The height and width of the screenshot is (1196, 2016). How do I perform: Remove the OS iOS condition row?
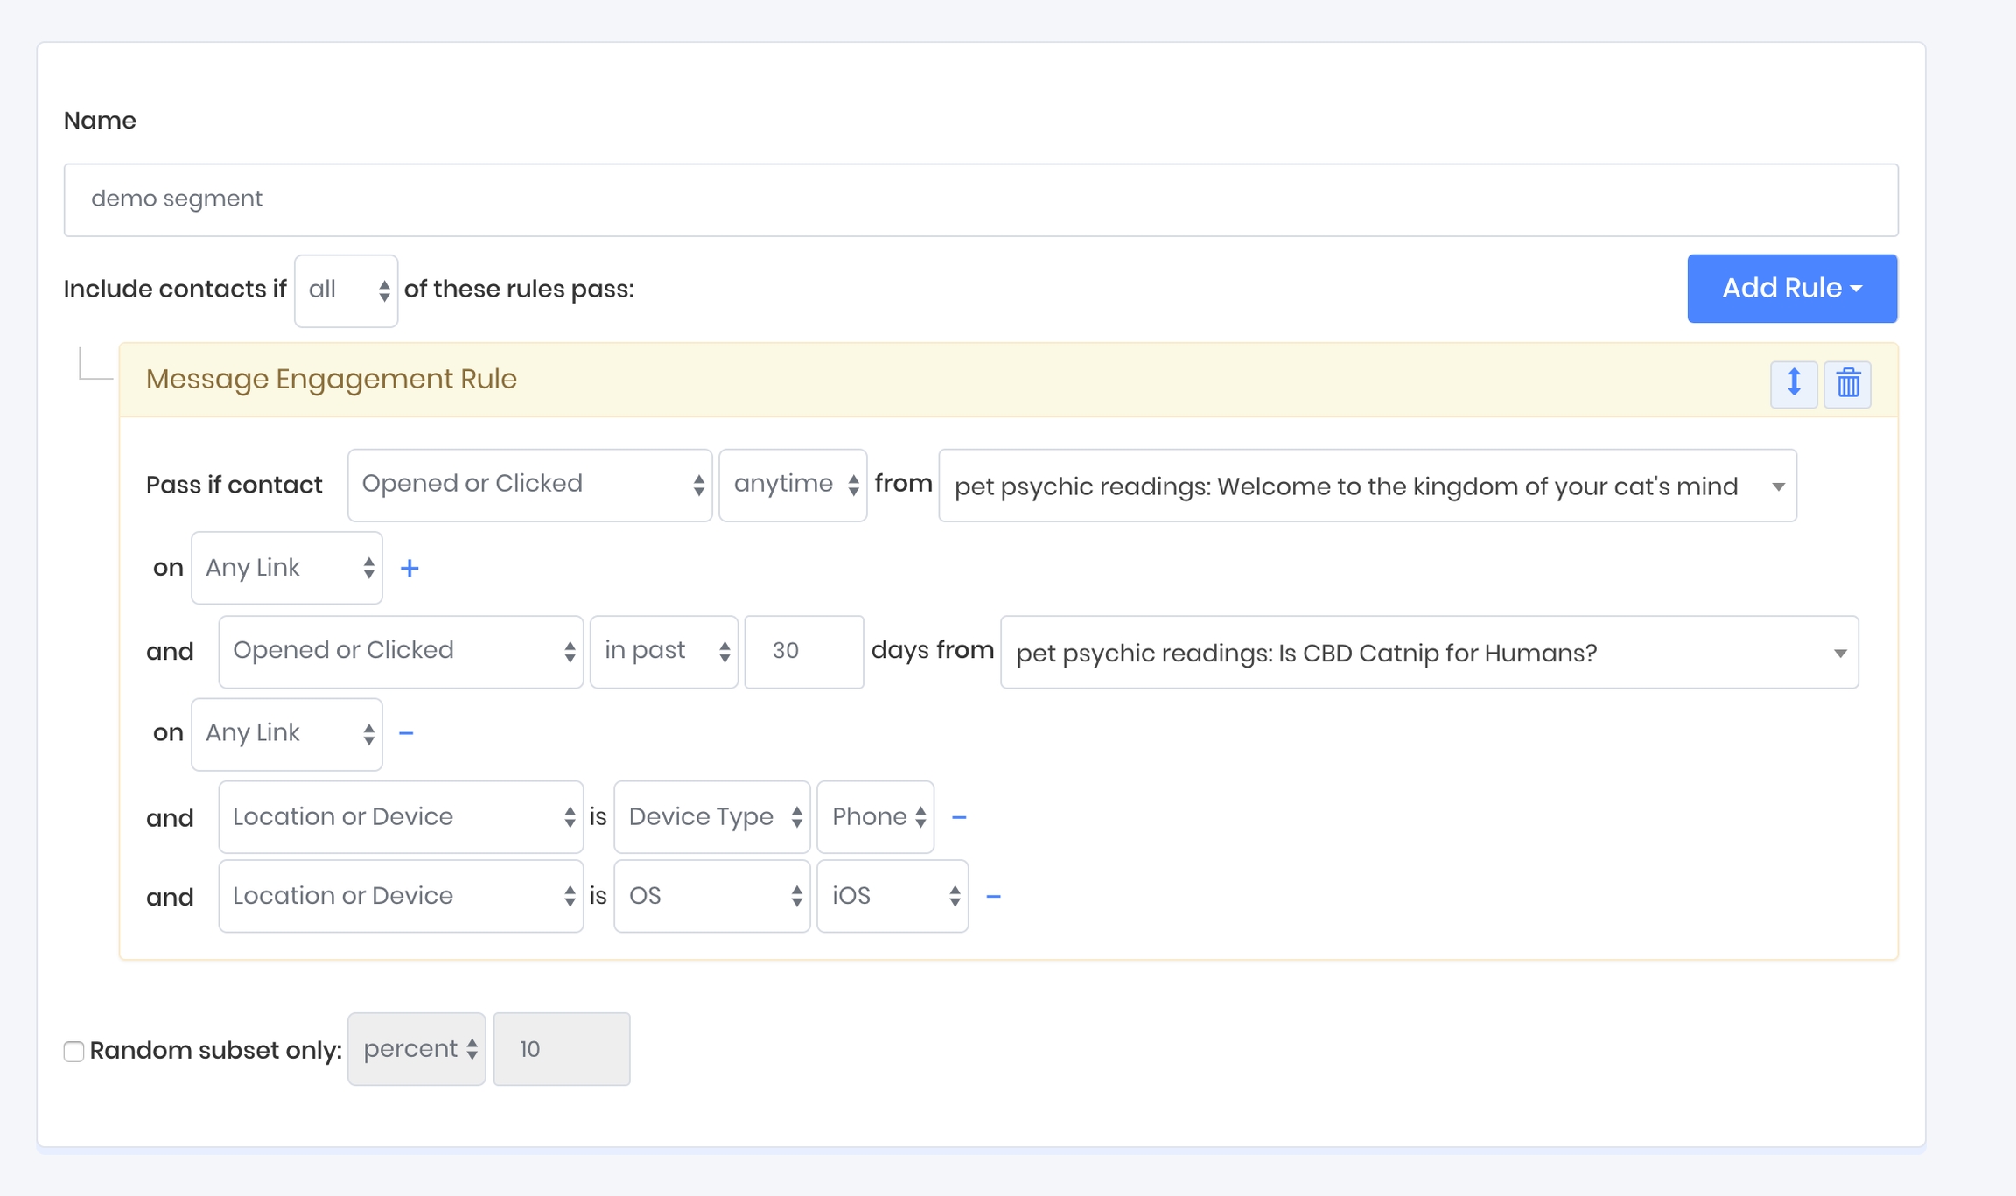pos(993,896)
